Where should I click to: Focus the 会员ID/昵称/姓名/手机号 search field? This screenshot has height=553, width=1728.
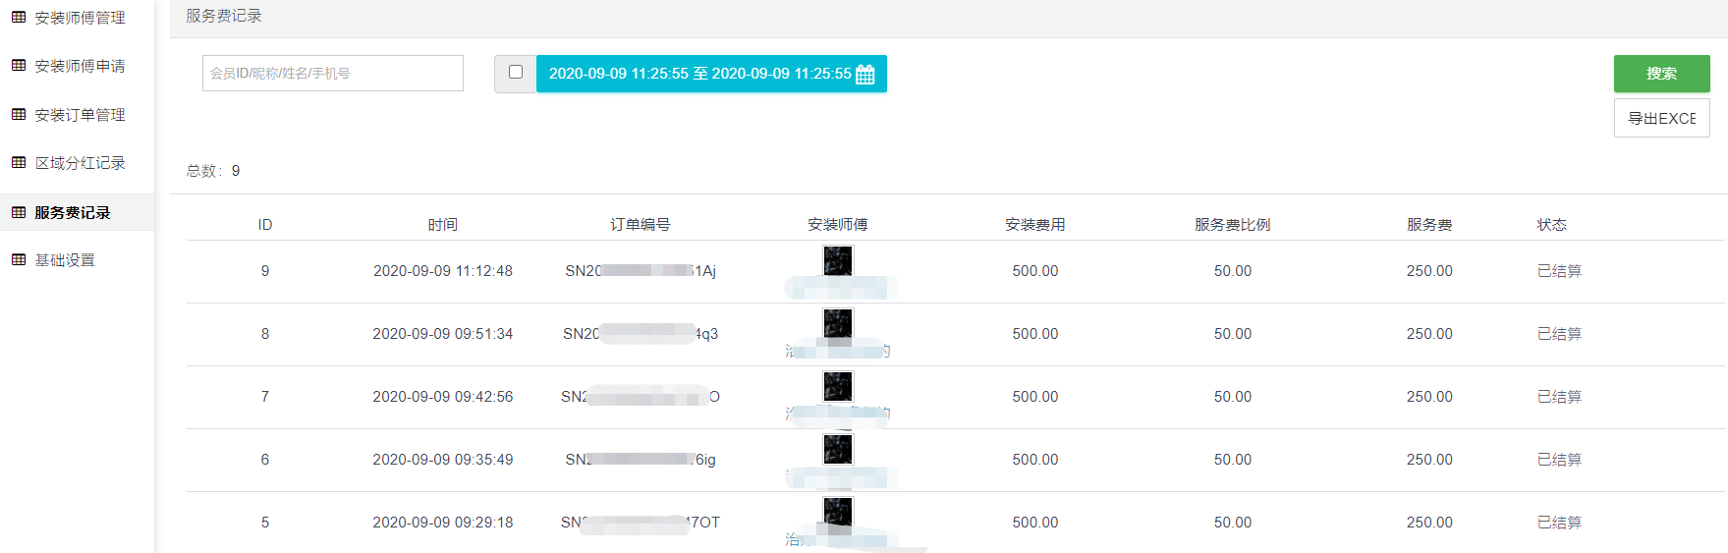click(332, 74)
